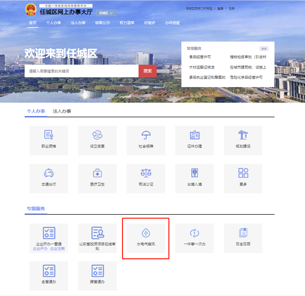Open the 医疗卫生 medical kit icon
The width and height of the screenshot is (305, 296).
[x=97, y=173]
